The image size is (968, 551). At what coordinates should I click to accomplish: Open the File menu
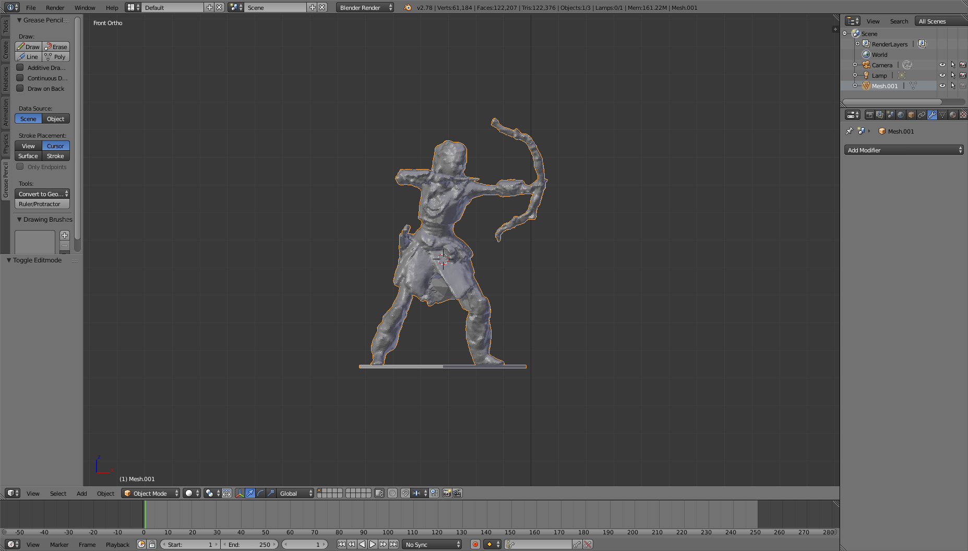(31, 7)
